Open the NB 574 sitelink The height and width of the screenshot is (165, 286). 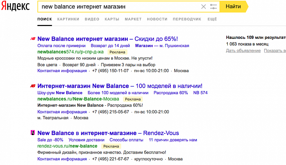pyautogui.click(x=201, y=93)
